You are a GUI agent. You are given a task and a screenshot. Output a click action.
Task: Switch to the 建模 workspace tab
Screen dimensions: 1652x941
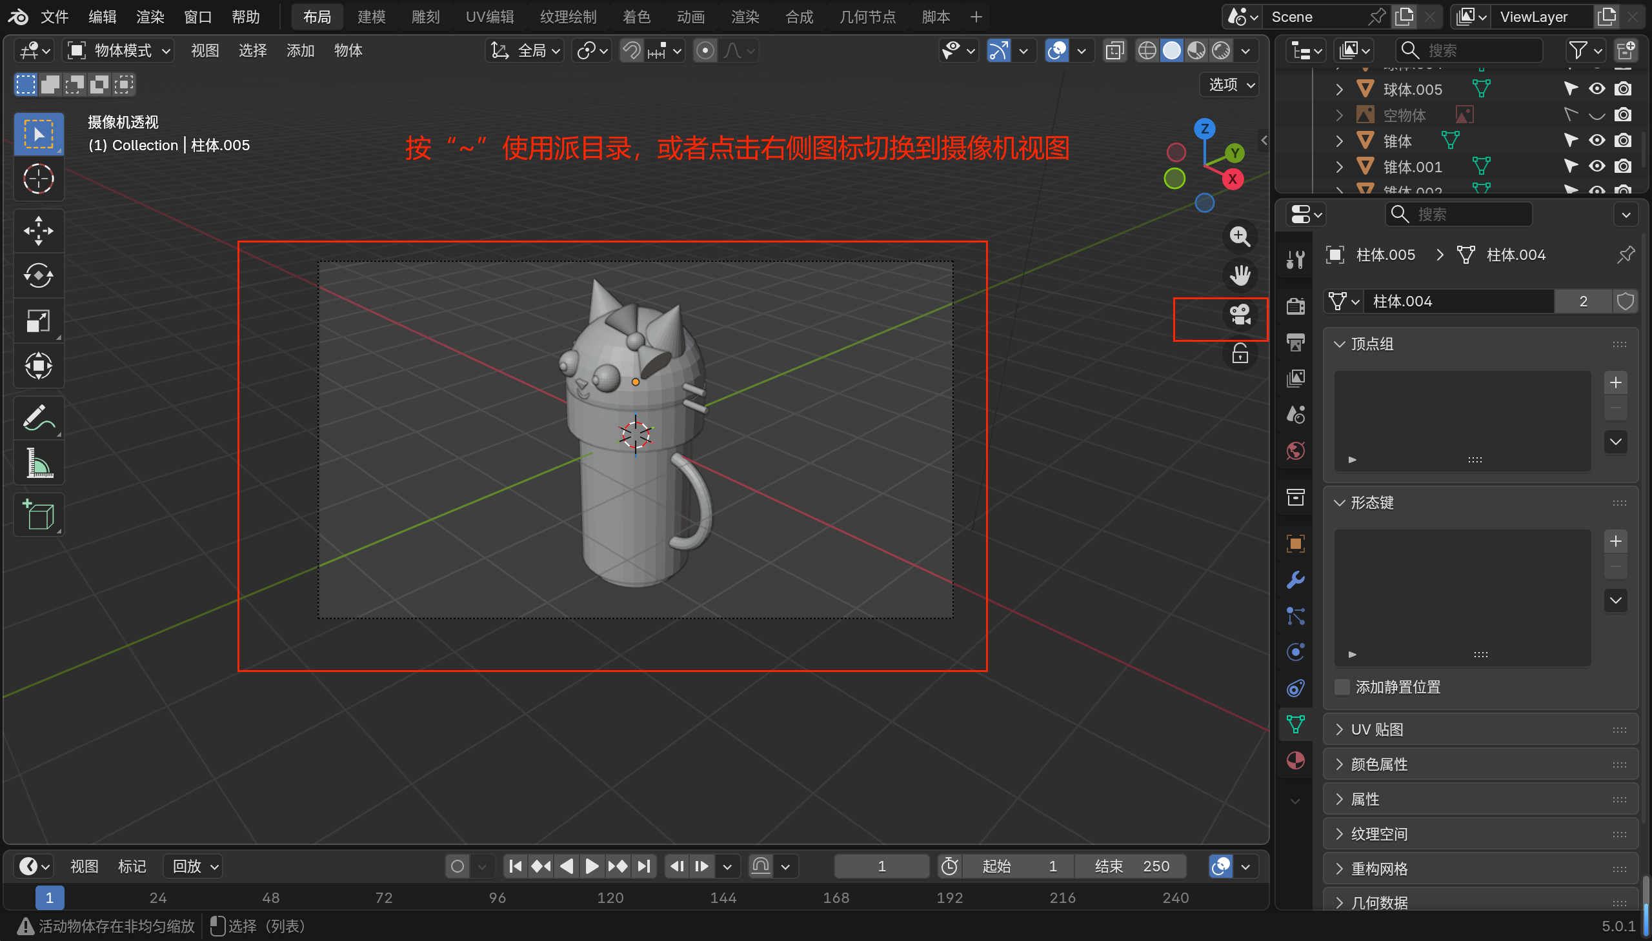point(371,17)
